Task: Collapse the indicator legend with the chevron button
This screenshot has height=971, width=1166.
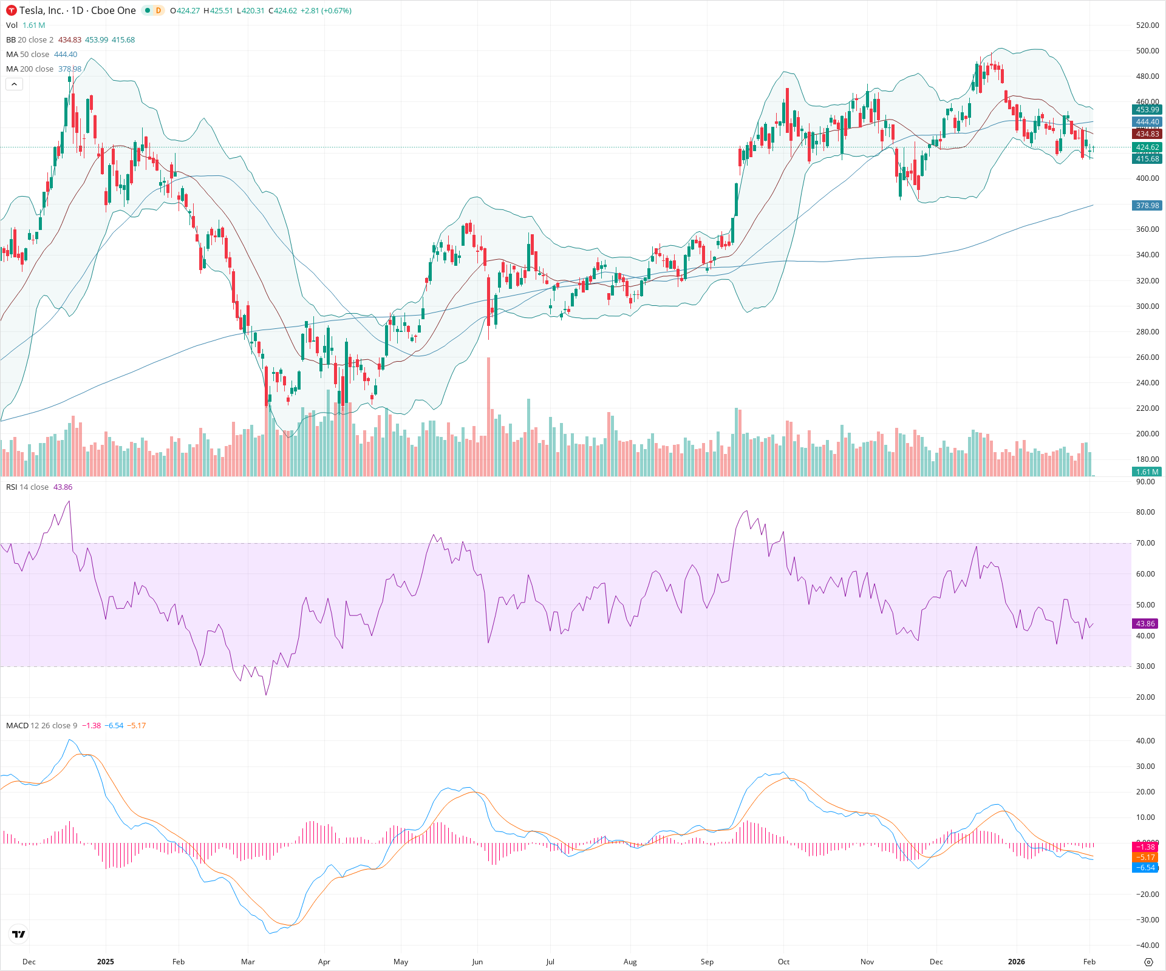Action: (13, 84)
